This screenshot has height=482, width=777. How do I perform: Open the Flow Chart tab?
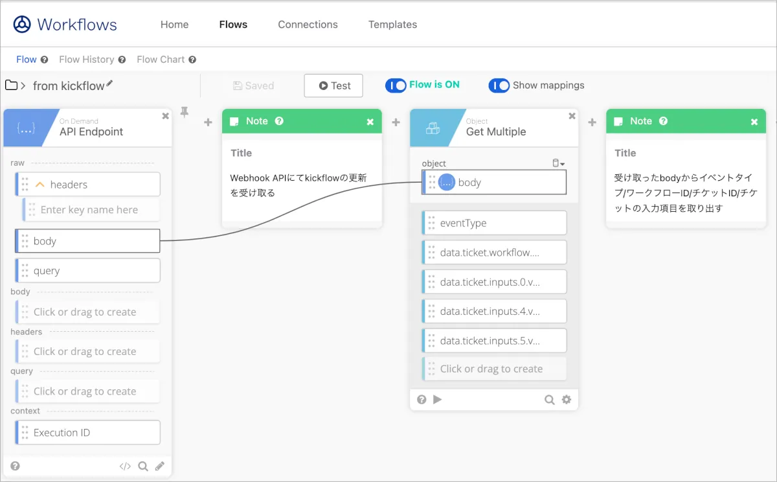(x=161, y=60)
